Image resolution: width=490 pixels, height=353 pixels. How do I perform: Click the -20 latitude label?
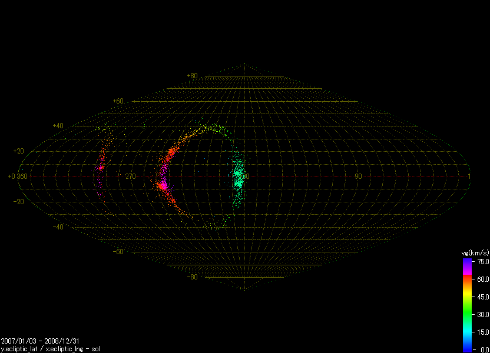(19, 202)
